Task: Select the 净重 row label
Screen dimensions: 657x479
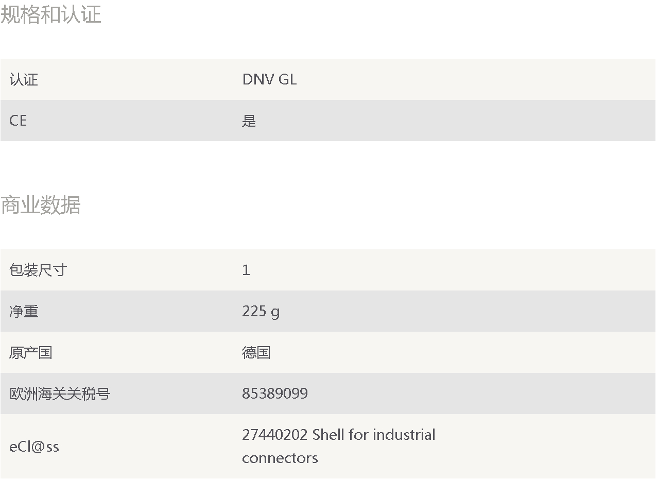Action: [x=24, y=311]
